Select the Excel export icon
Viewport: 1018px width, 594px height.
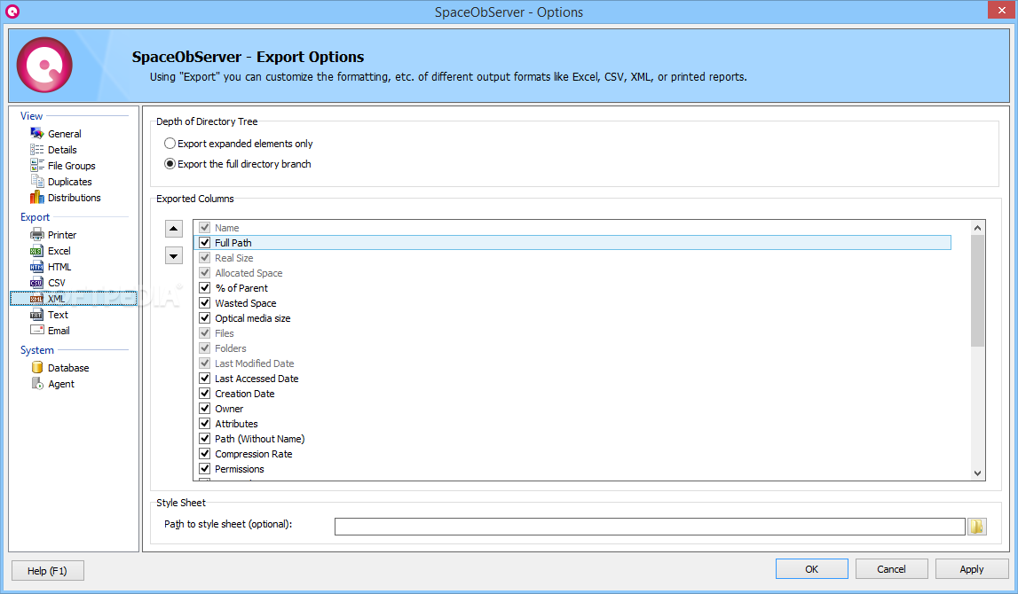pyautogui.click(x=37, y=250)
